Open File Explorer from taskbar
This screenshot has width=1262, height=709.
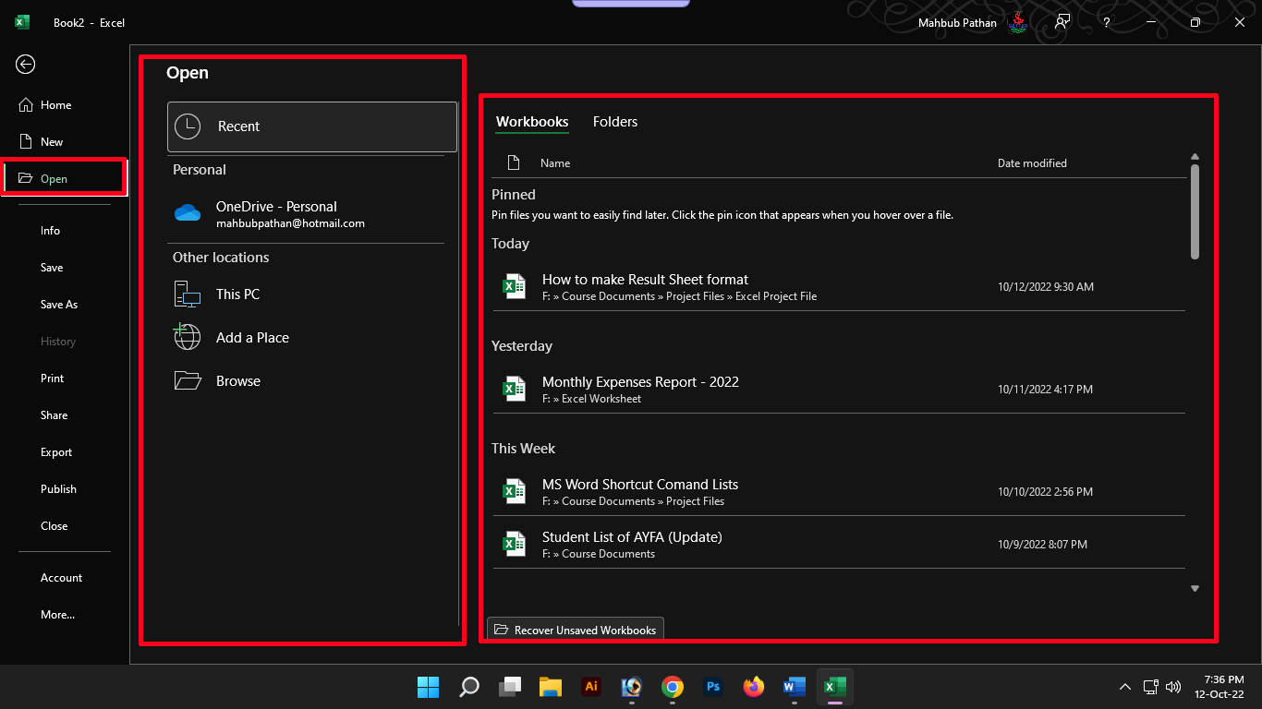pos(551,687)
